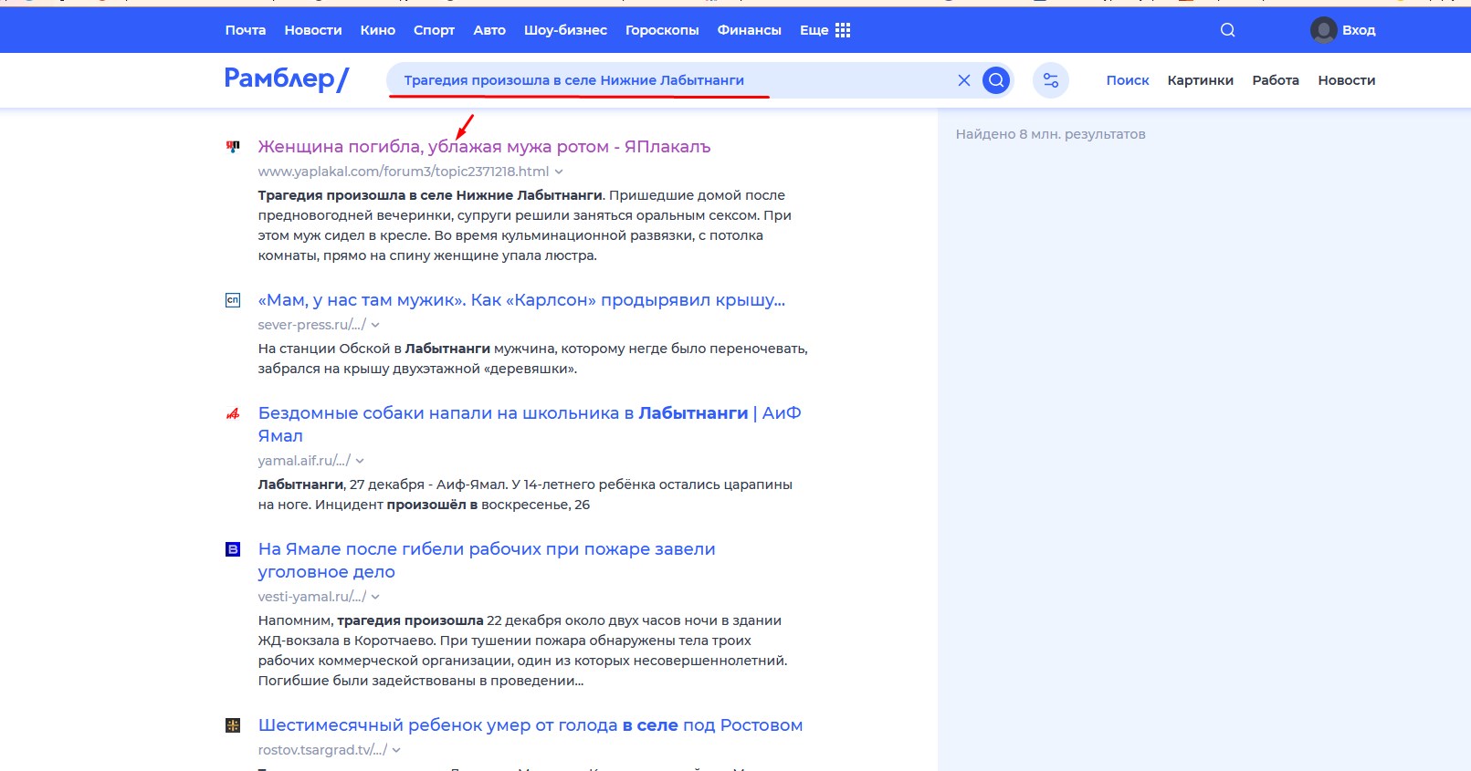Click snippet text На станции Обской в Лабытнанги
Viewport: 1471px width, 771px height.
[533, 359]
